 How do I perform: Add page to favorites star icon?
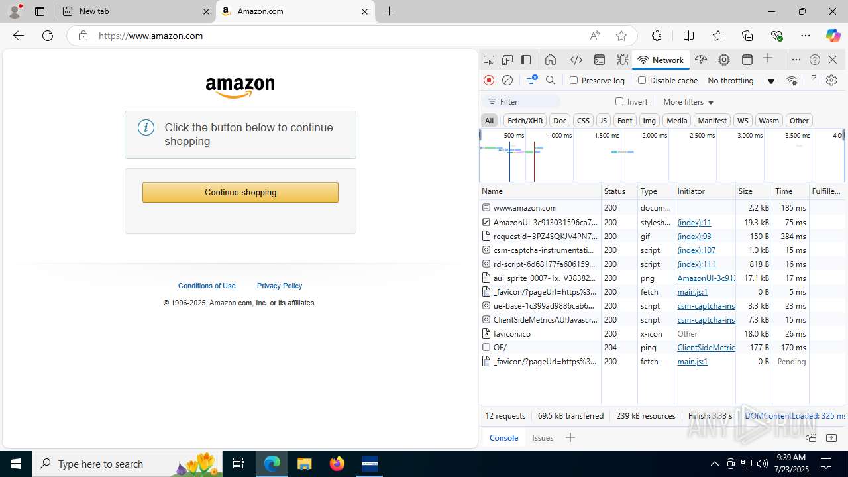[621, 36]
